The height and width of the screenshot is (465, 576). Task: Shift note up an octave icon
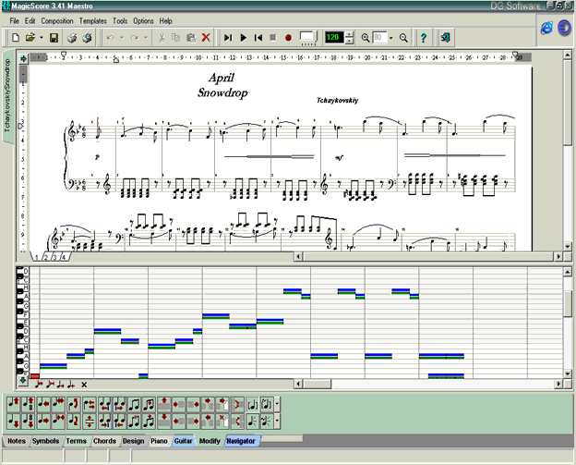pyautogui.click(x=29, y=405)
